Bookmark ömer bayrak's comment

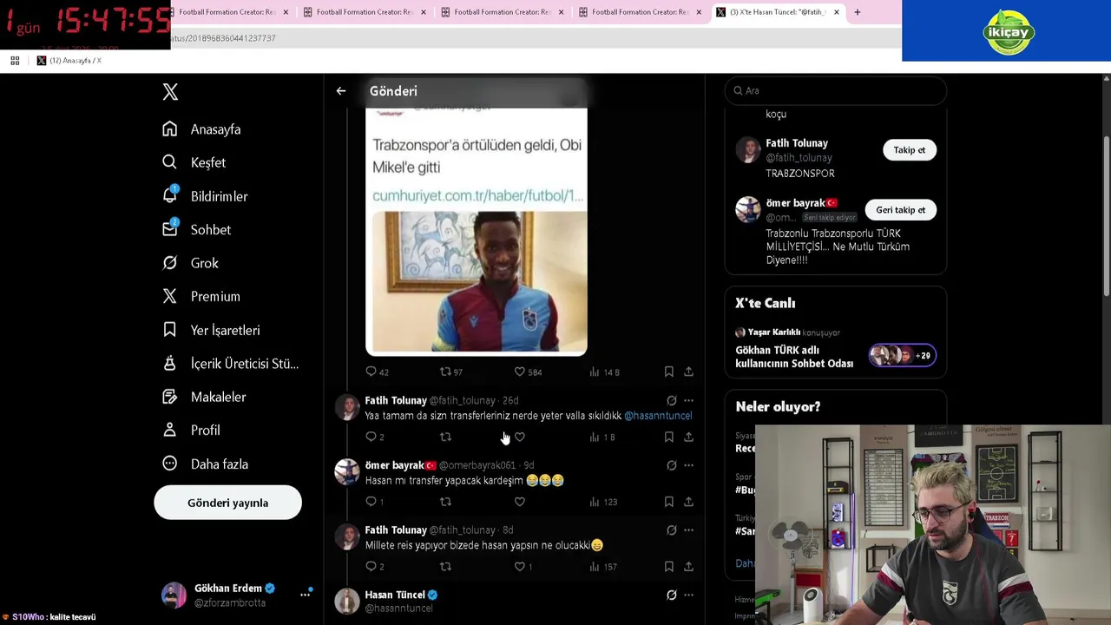668,502
